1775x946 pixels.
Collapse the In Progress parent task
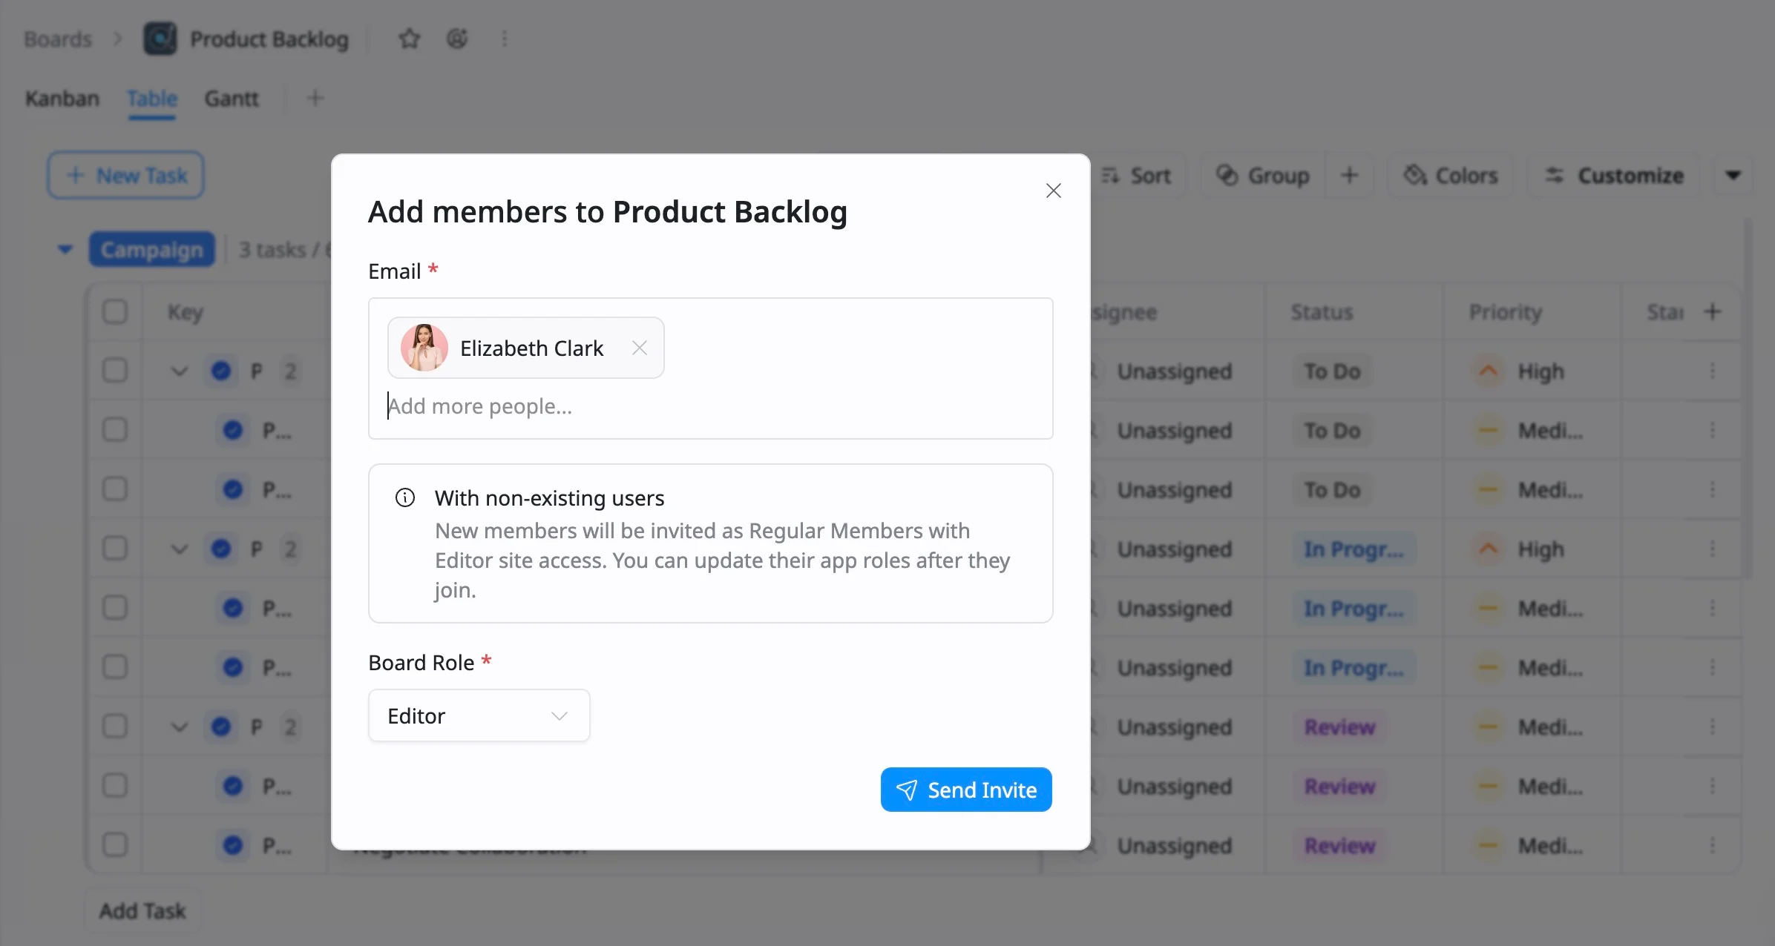[180, 549]
